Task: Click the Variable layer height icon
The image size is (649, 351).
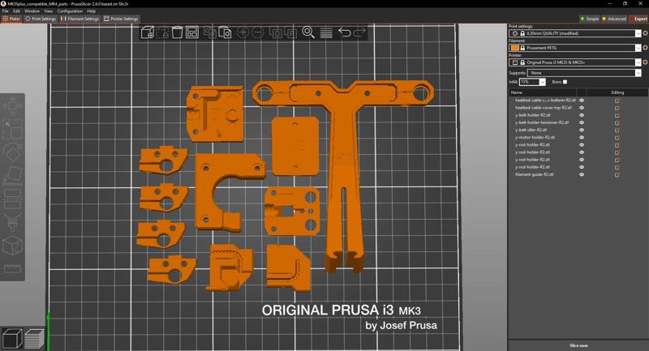Action: coord(326,32)
